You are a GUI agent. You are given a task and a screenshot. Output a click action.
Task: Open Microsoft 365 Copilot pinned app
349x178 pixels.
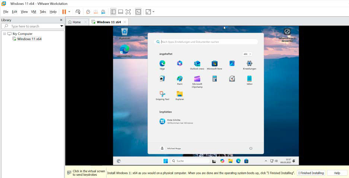(180, 64)
